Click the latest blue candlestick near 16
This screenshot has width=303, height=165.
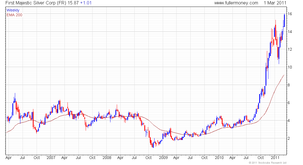pos(284,20)
